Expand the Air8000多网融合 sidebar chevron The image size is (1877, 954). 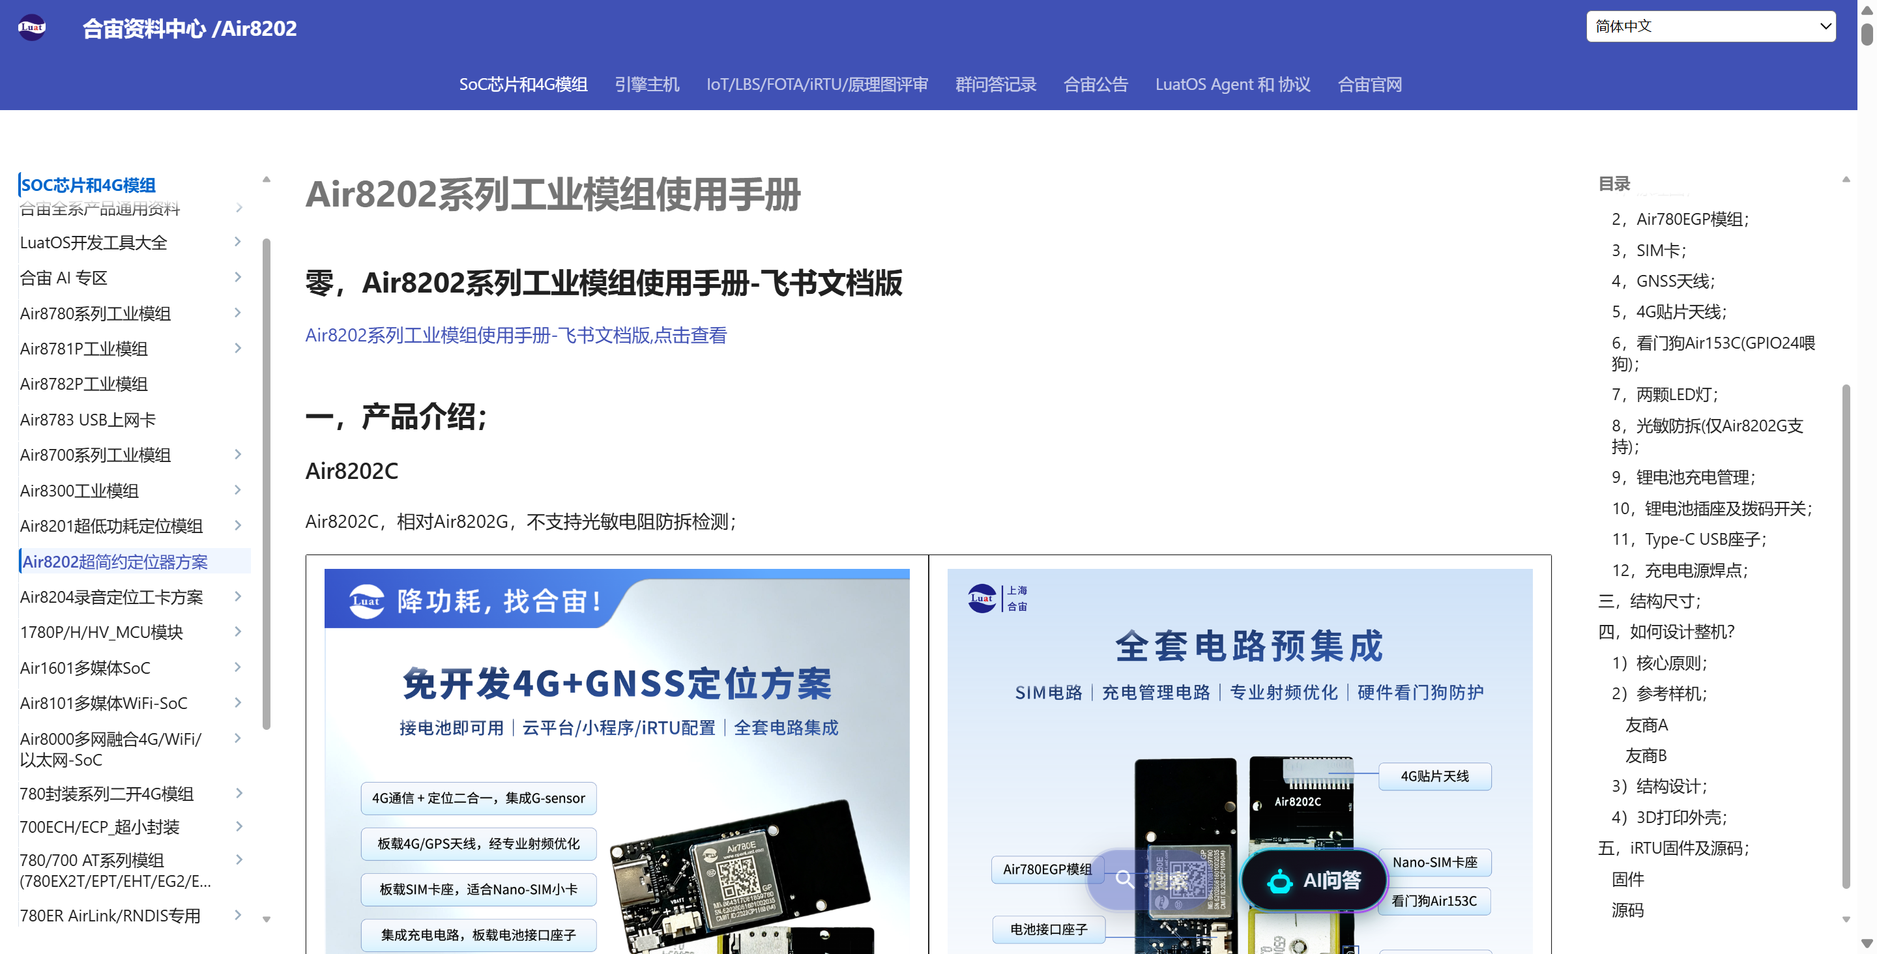[237, 738]
